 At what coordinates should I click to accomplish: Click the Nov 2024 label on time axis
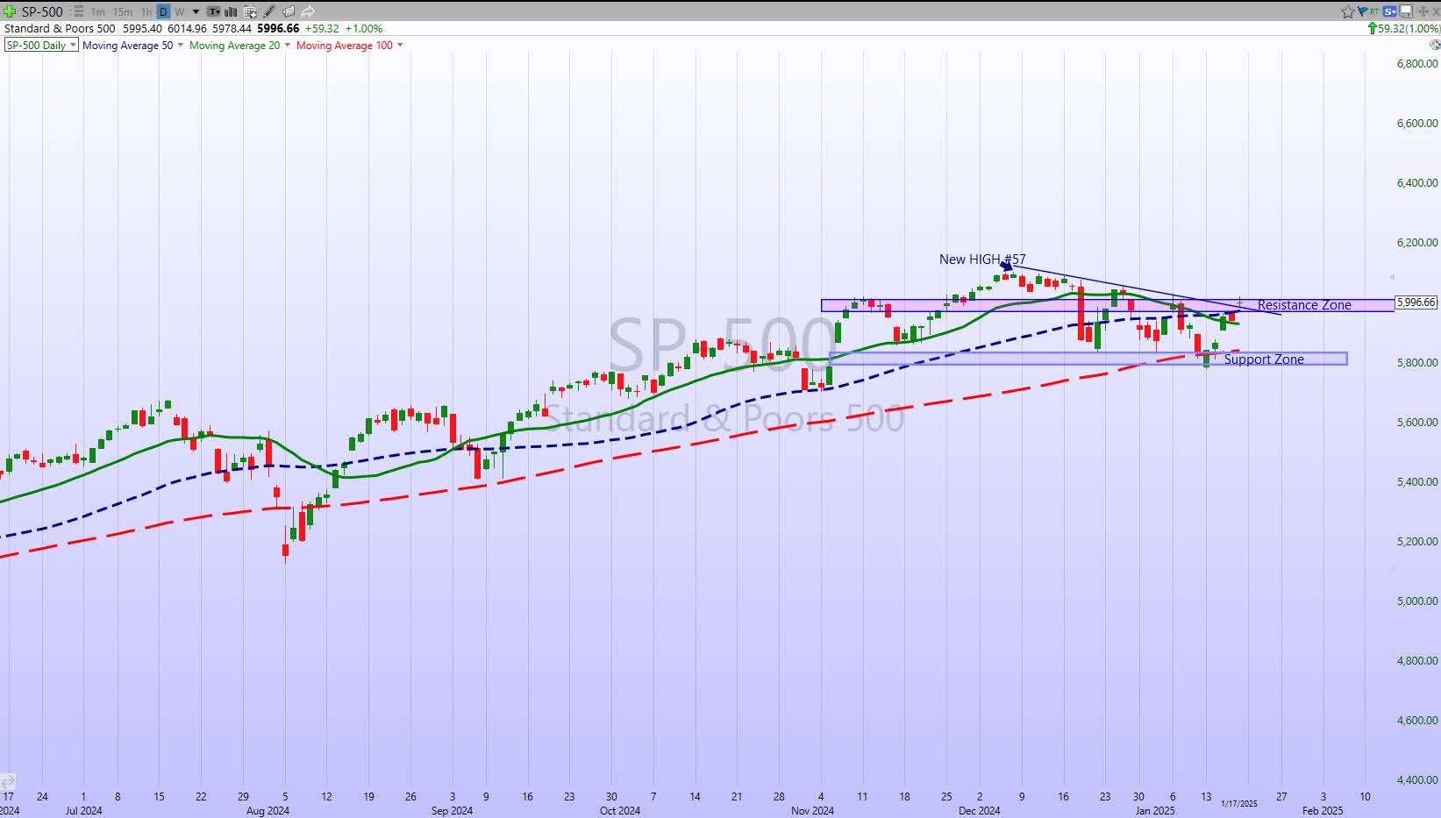click(x=812, y=811)
